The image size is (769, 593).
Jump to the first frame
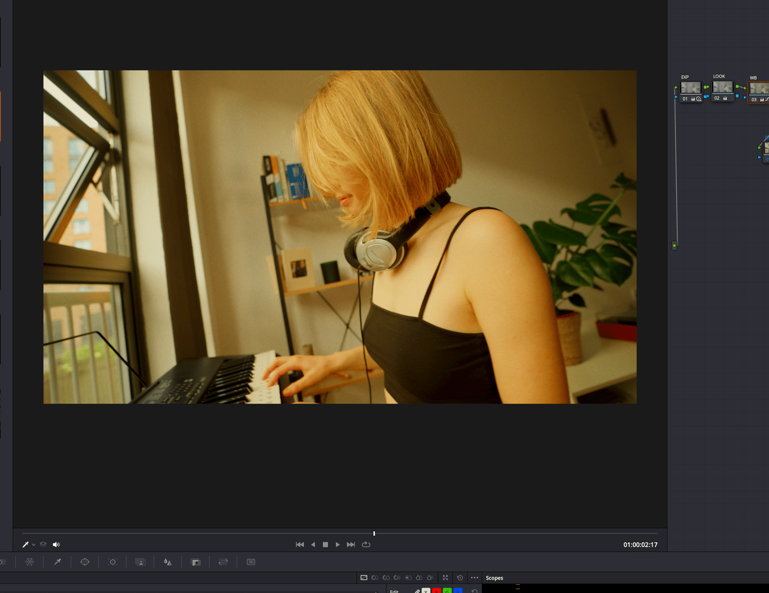[300, 544]
